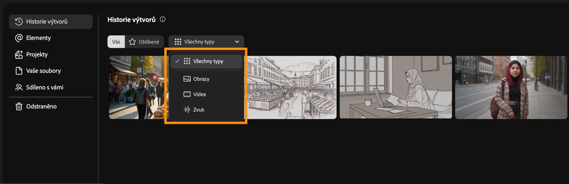Open the woman in plaid coat thumbnail

pyautogui.click(x=512, y=87)
